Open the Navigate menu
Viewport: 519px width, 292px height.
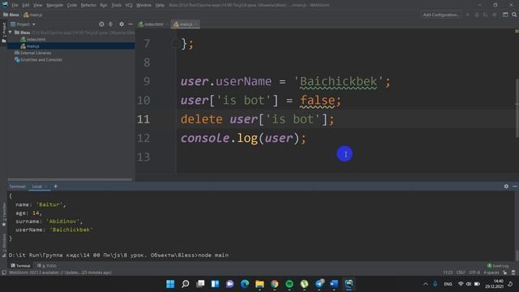[54, 6]
